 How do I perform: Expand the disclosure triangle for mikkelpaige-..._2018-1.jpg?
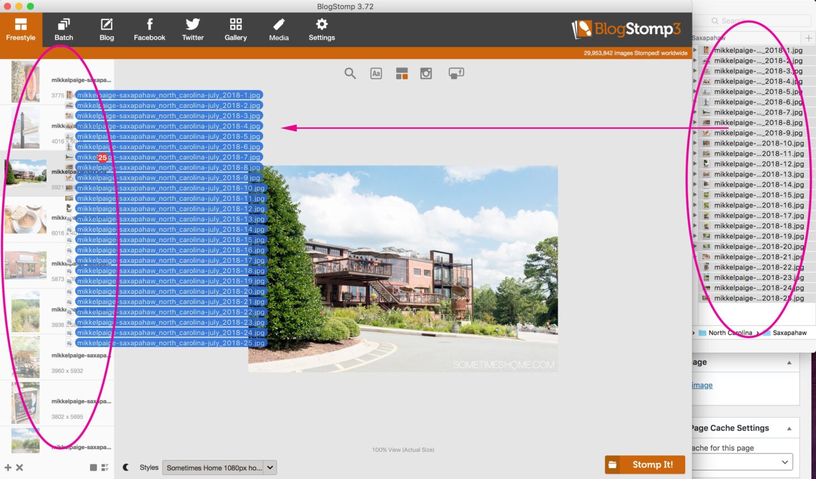point(694,50)
